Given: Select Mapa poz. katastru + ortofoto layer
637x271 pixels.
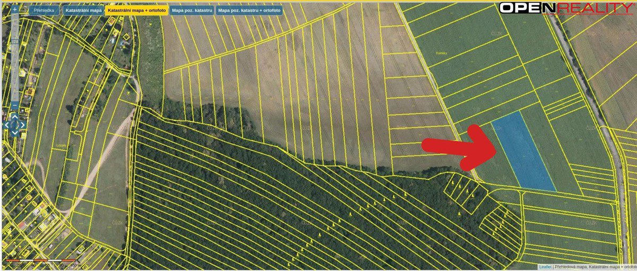Looking at the screenshot, I should point(249,10).
